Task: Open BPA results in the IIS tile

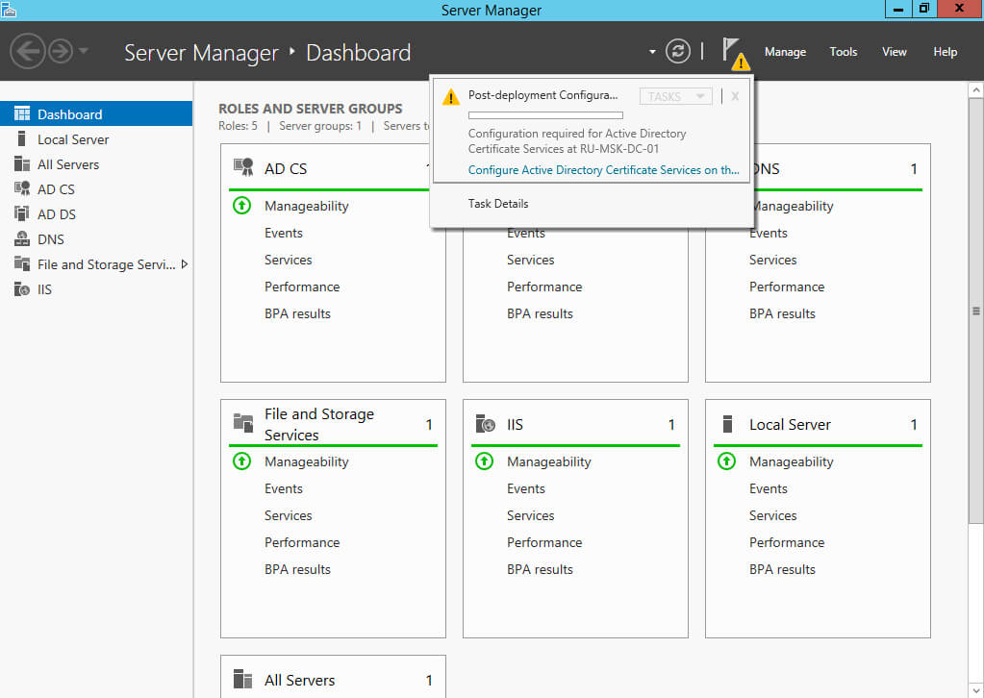Action: click(540, 570)
